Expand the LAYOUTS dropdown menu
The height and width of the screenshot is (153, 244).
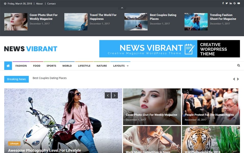click(x=120, y=66)
